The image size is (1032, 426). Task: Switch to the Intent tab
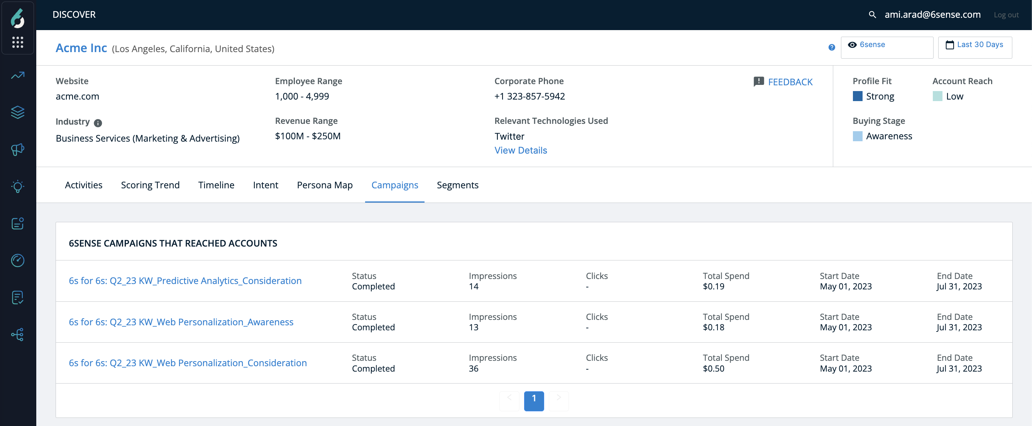coord(265,185)
